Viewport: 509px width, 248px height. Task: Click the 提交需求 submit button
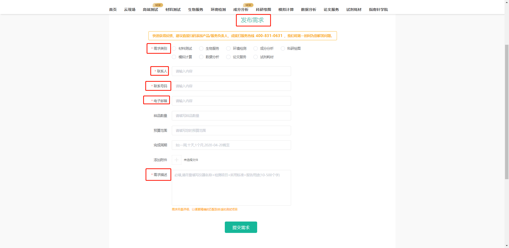point(241,227)
